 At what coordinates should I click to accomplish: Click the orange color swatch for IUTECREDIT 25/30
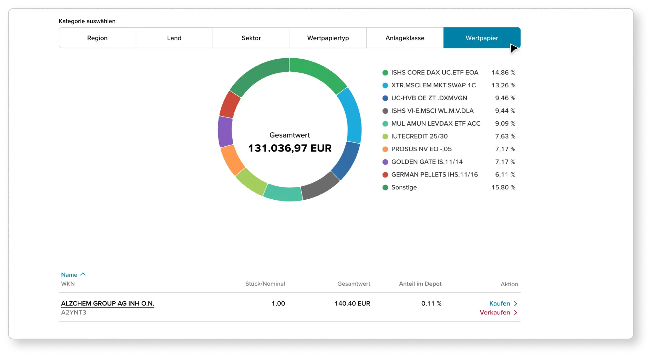click(x=385, y=136)
